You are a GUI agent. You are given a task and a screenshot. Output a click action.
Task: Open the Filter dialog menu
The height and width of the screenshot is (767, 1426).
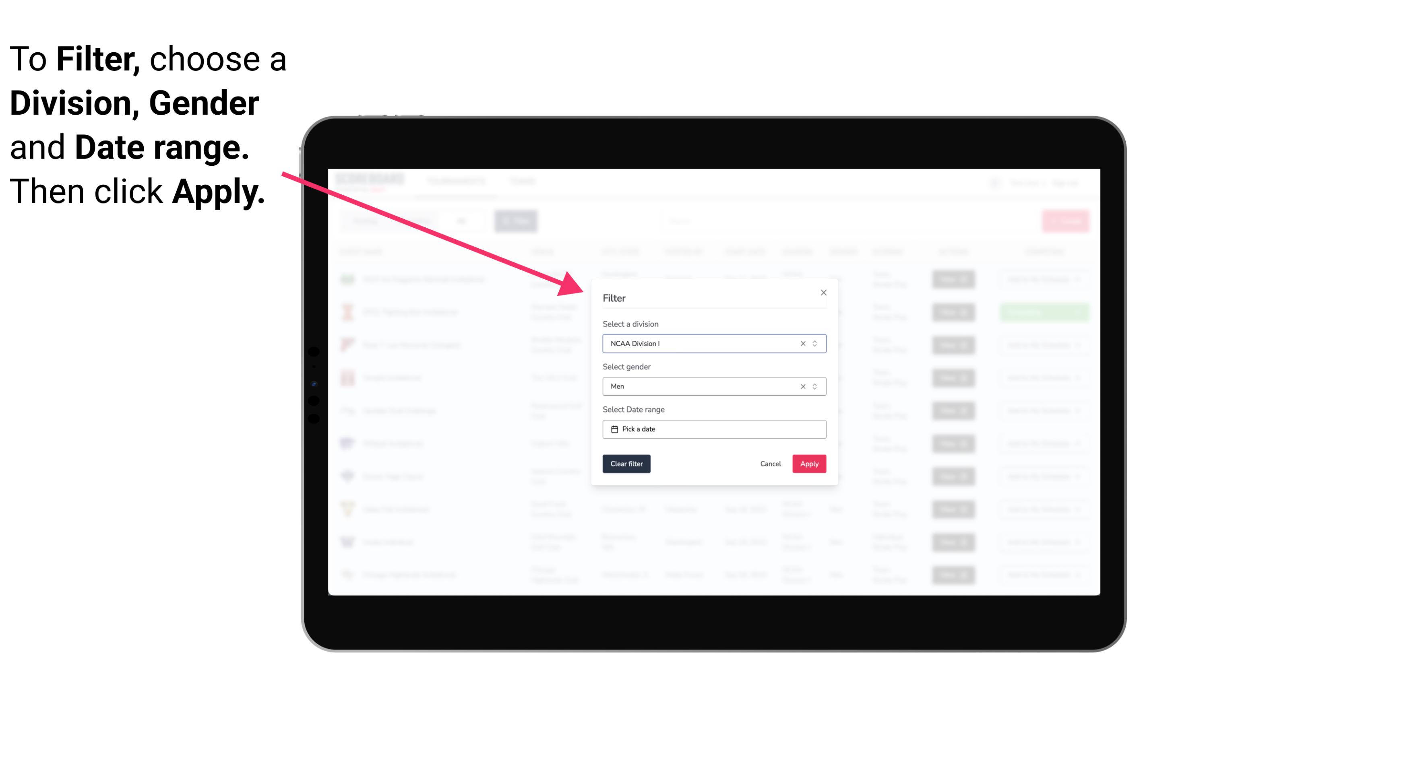pyautogui.click(x=515, y=220)
